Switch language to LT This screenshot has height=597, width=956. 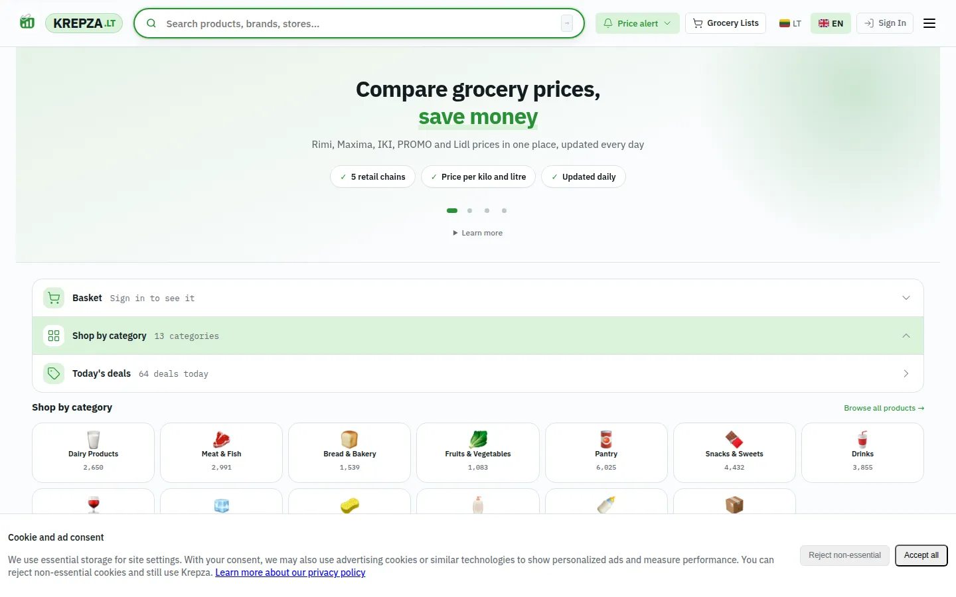790,23
